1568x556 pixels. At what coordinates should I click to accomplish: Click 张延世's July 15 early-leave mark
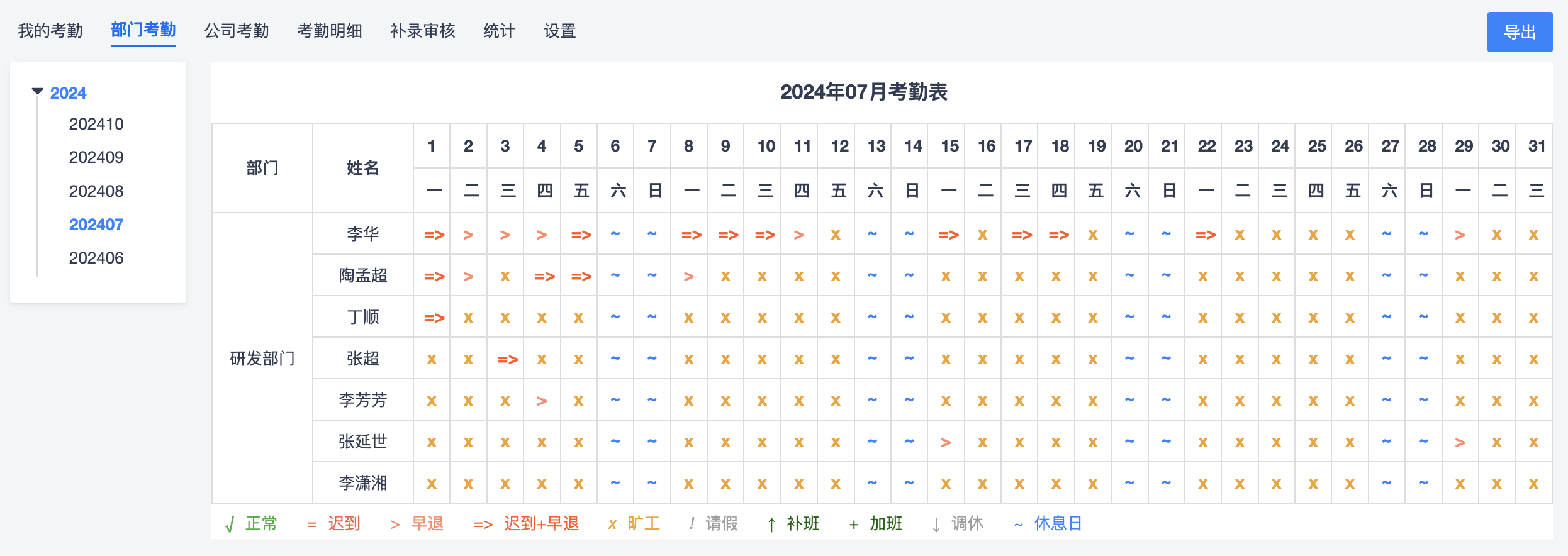946,442
